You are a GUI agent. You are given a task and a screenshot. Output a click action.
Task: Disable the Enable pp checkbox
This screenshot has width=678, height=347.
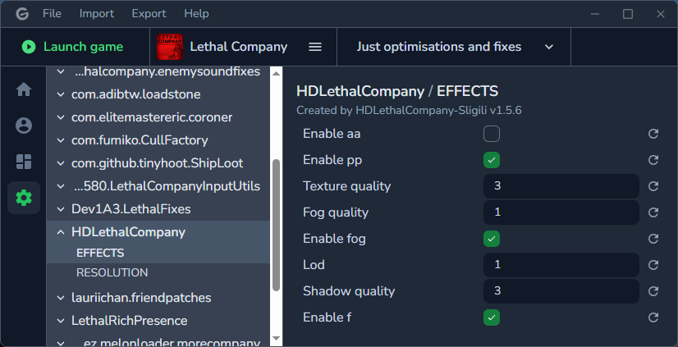(492, 160)
